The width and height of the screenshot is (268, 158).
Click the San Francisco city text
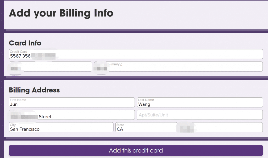click(25, 129)
